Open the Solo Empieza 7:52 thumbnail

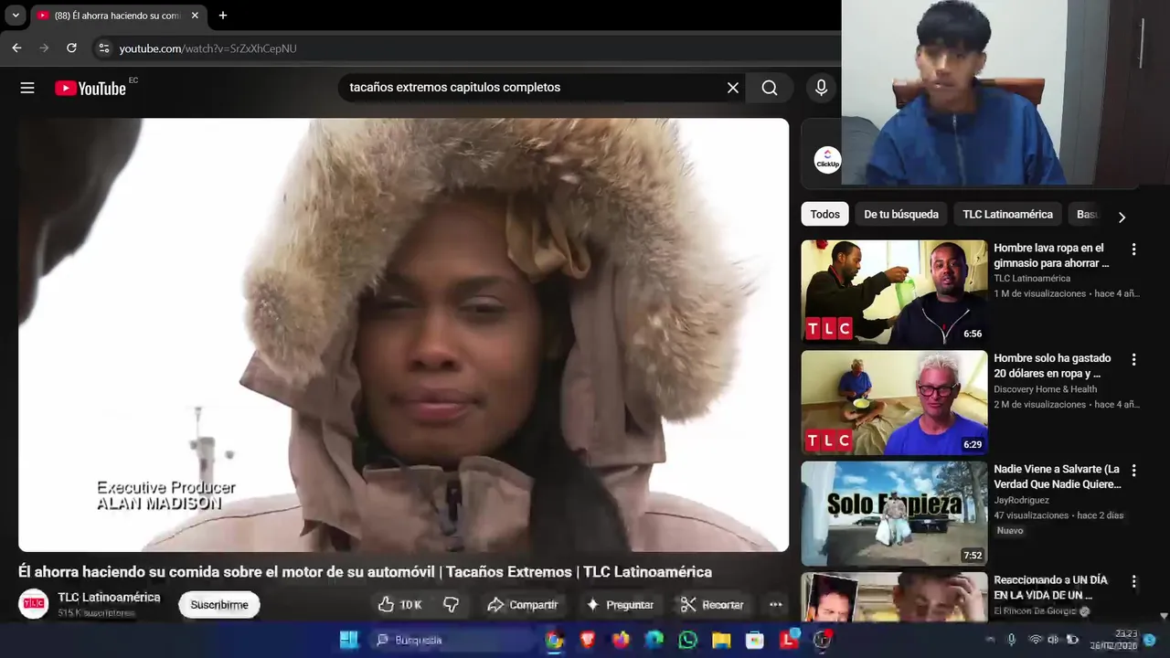(894, 513)
